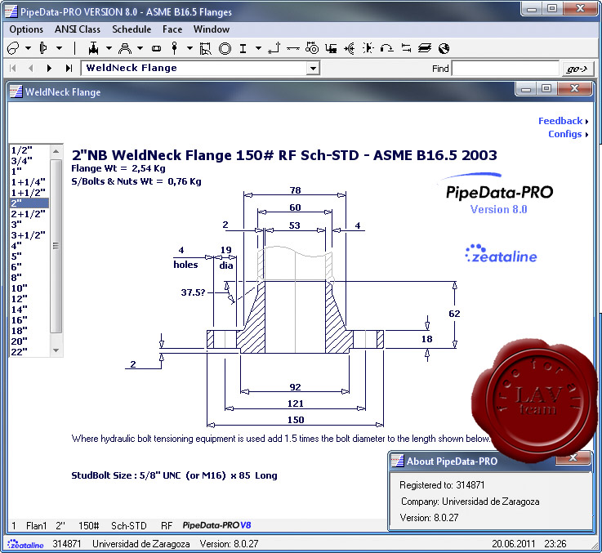The image size is (602, 553).
Task: Select the fittings (tee) toolbar icon
Action: (x=125, y=48)
